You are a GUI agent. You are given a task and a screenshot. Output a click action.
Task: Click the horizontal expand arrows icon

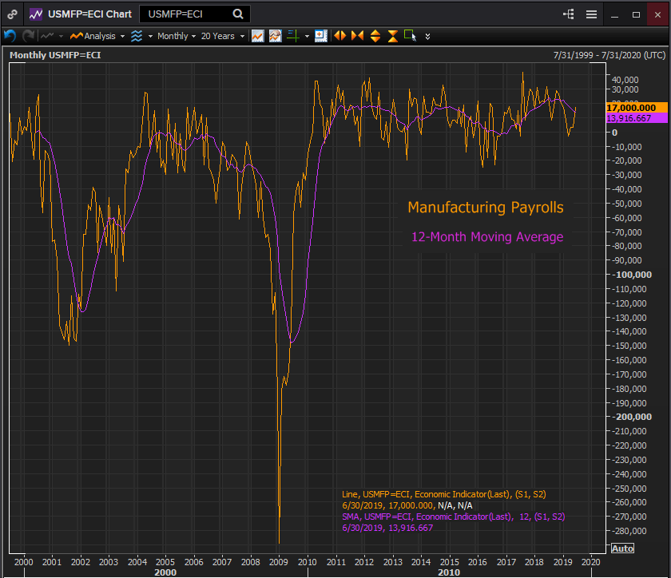point(340,36)
